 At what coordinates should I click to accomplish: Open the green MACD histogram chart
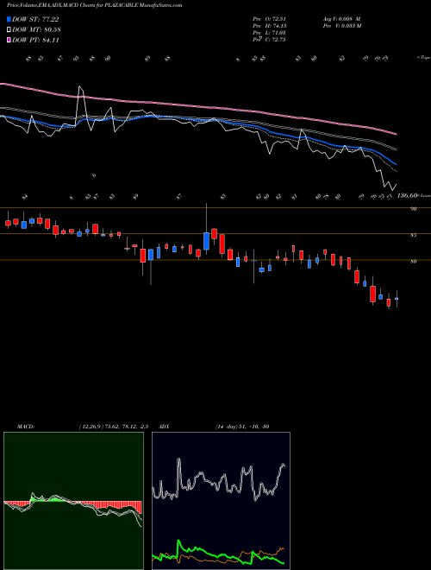click(73, 501)
